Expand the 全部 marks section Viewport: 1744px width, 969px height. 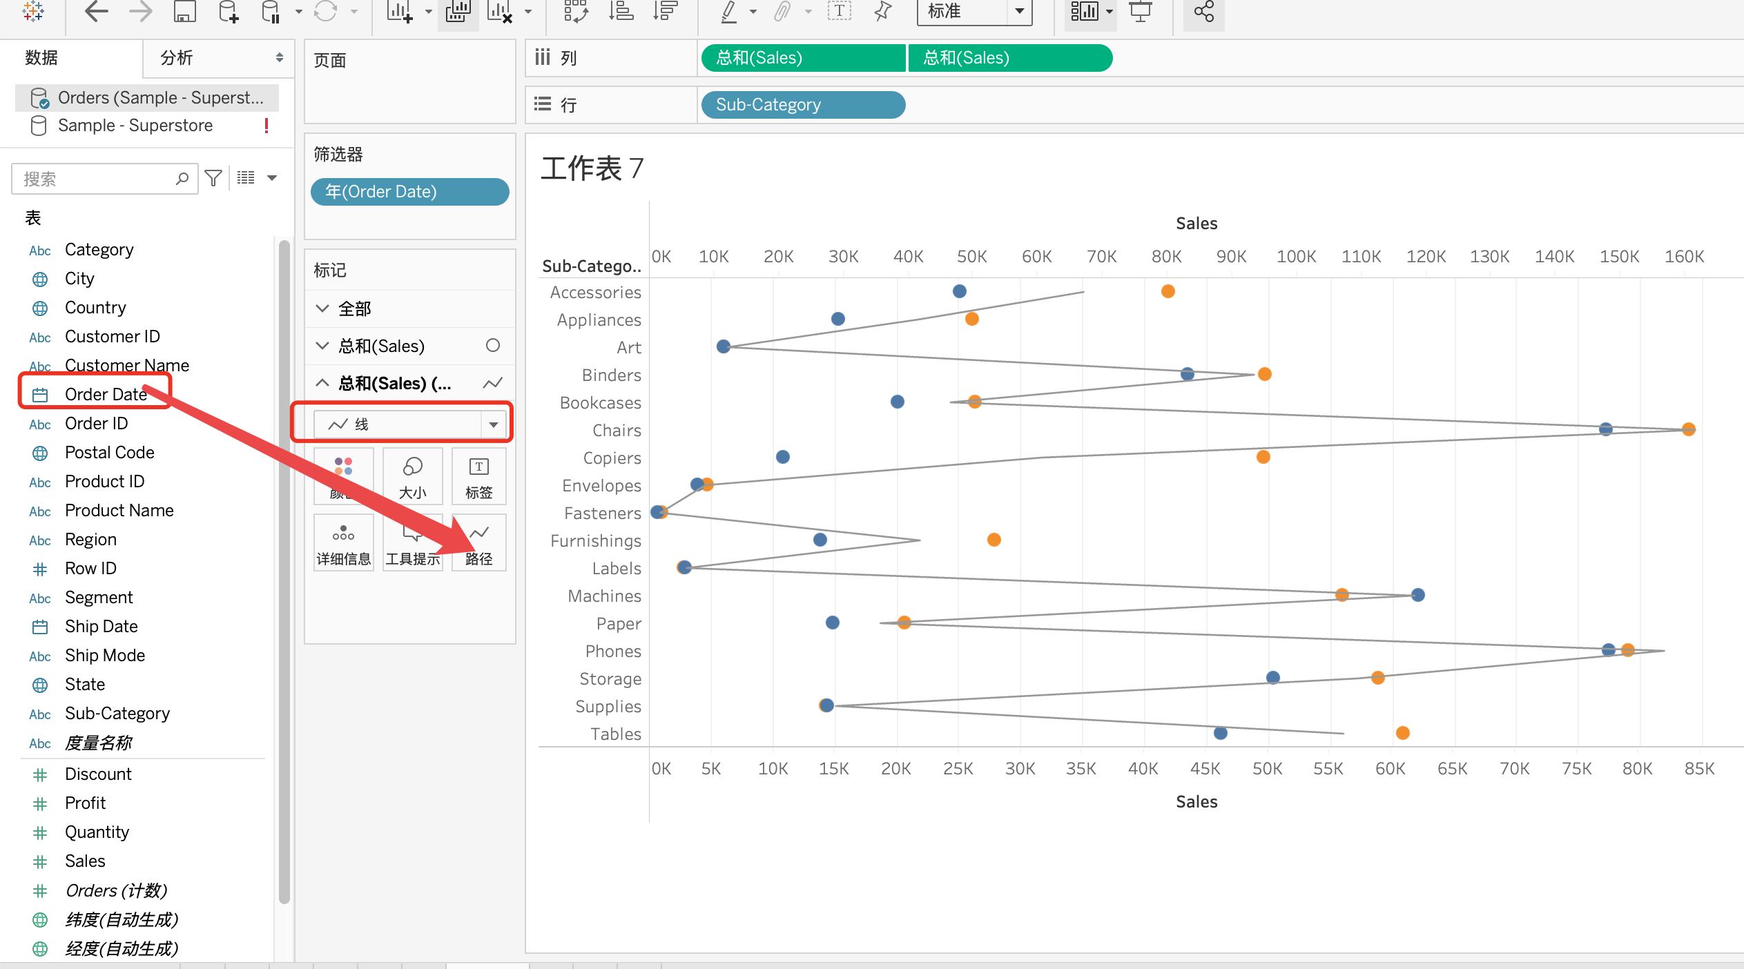point(322,309)
